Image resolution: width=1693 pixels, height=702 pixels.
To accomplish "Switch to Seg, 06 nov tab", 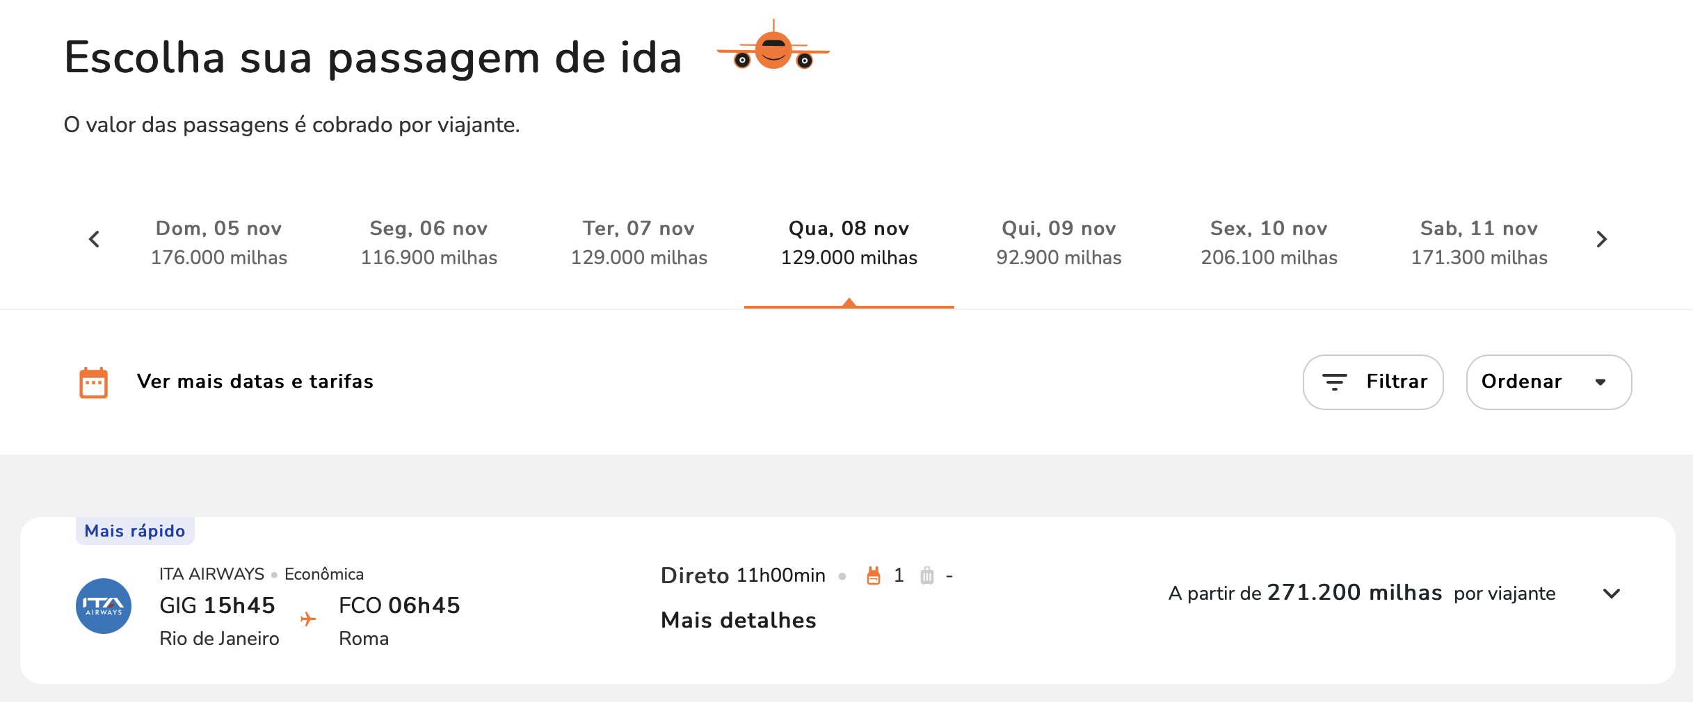I will tap(429, 243).
